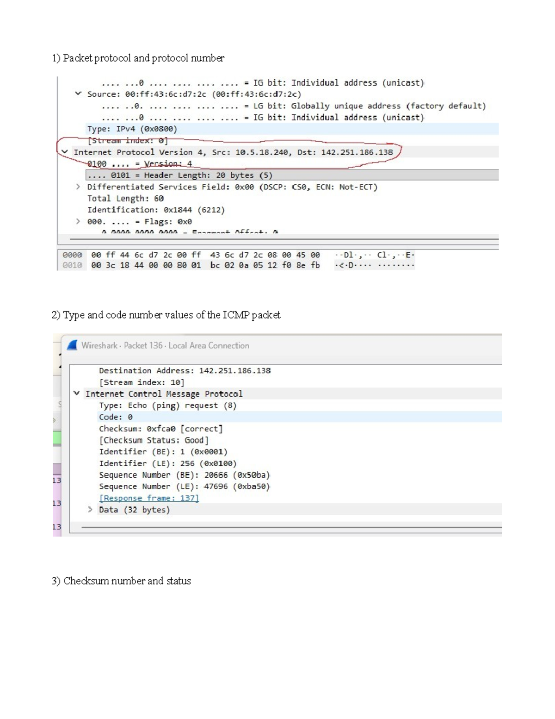This screenshot has width=555, height=719.
Task: Click the Wireshark shark fin icon
Action: (x=72, y=345)
